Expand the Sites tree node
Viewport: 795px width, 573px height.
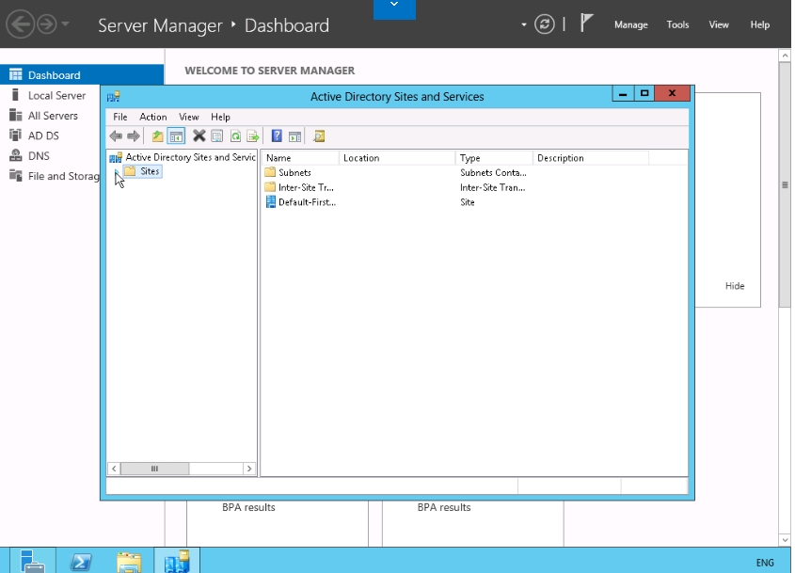[x=116, y=172]
